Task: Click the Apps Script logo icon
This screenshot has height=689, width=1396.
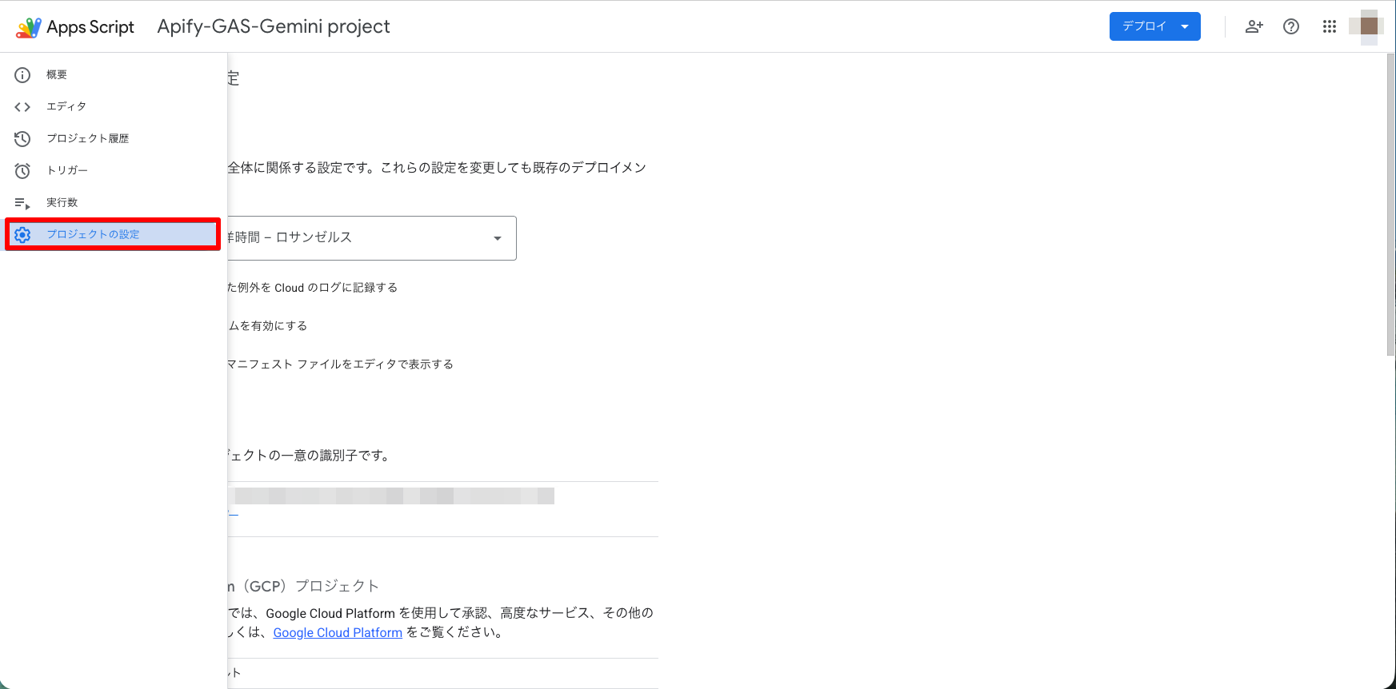Action: pos(29,27)
